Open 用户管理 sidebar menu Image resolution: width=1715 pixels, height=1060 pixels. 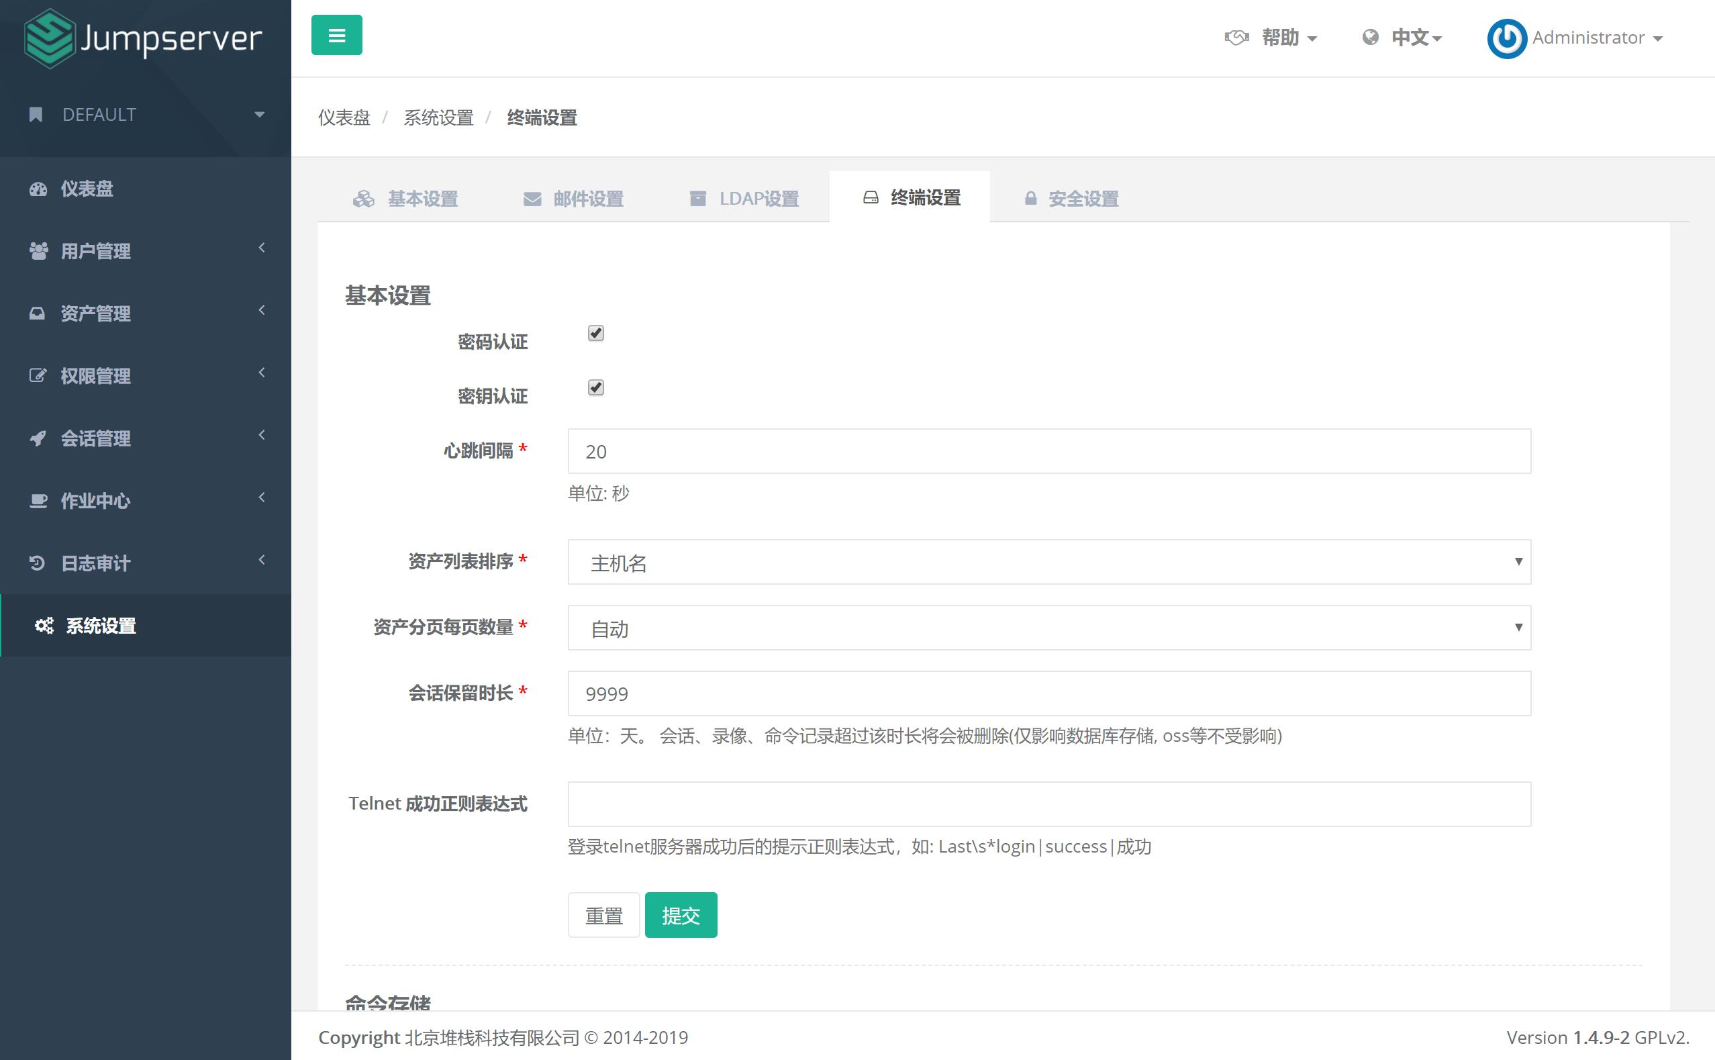click(x=145, y=251)
